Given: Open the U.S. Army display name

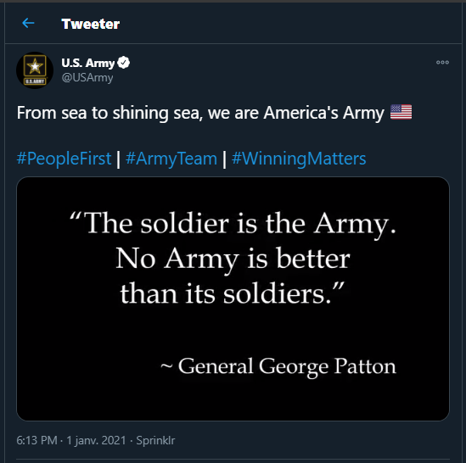Looking at the screenshot, I should click(x=88, y=63).
